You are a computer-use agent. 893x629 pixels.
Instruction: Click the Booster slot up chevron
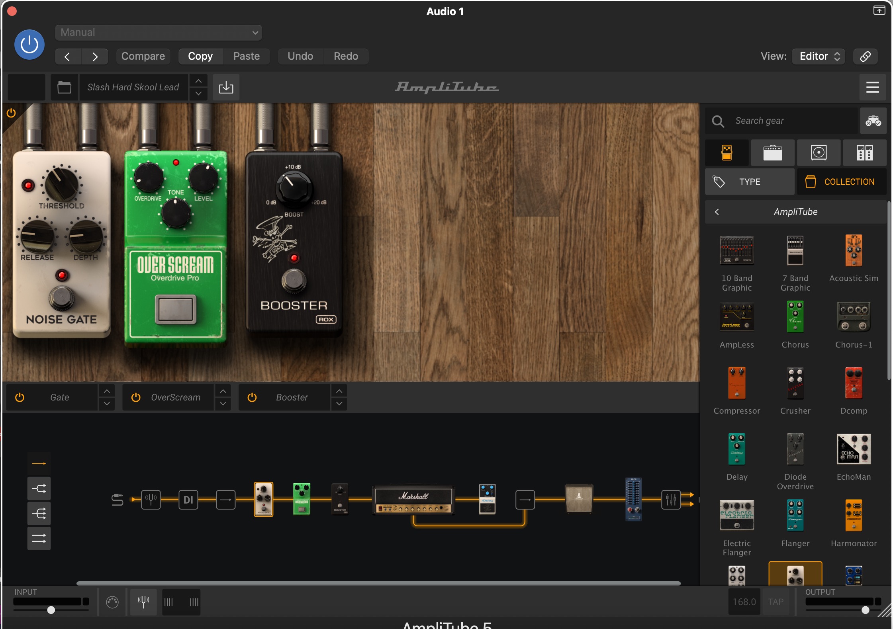339,391
